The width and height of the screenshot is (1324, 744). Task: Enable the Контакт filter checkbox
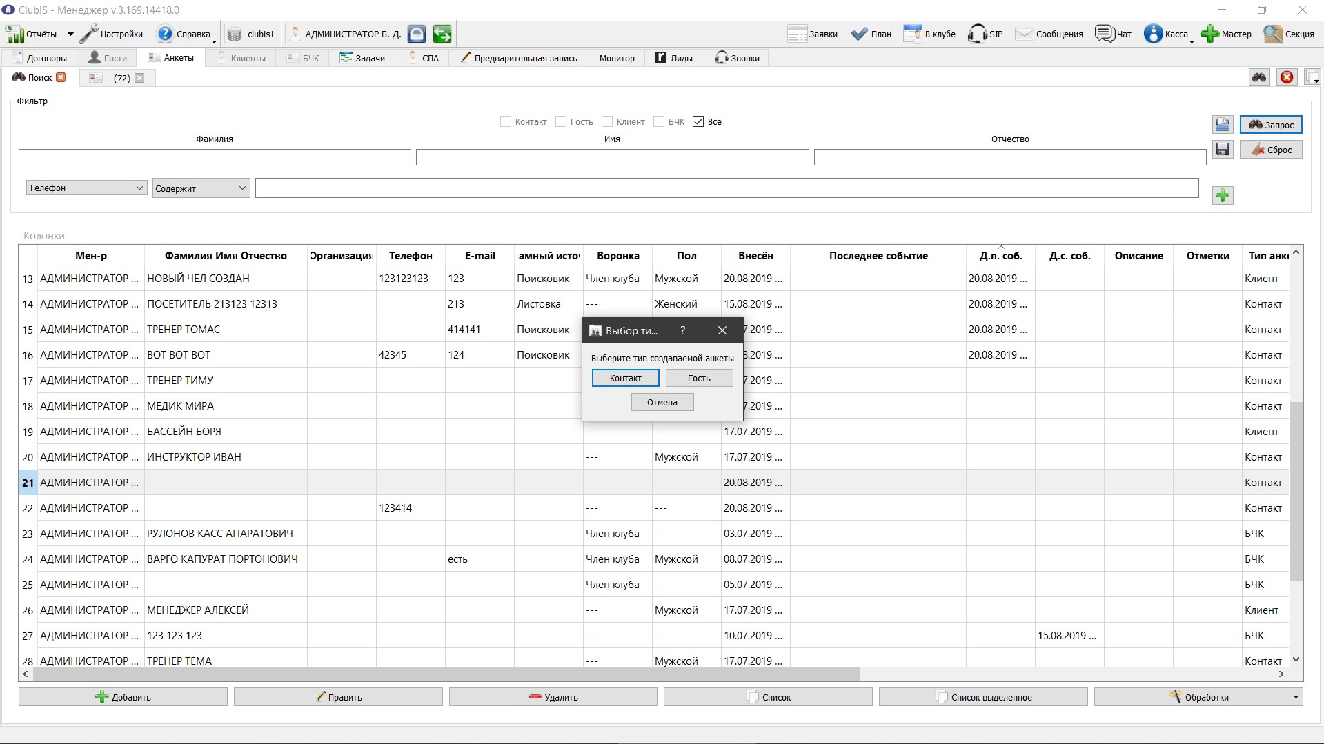(505, 121)
